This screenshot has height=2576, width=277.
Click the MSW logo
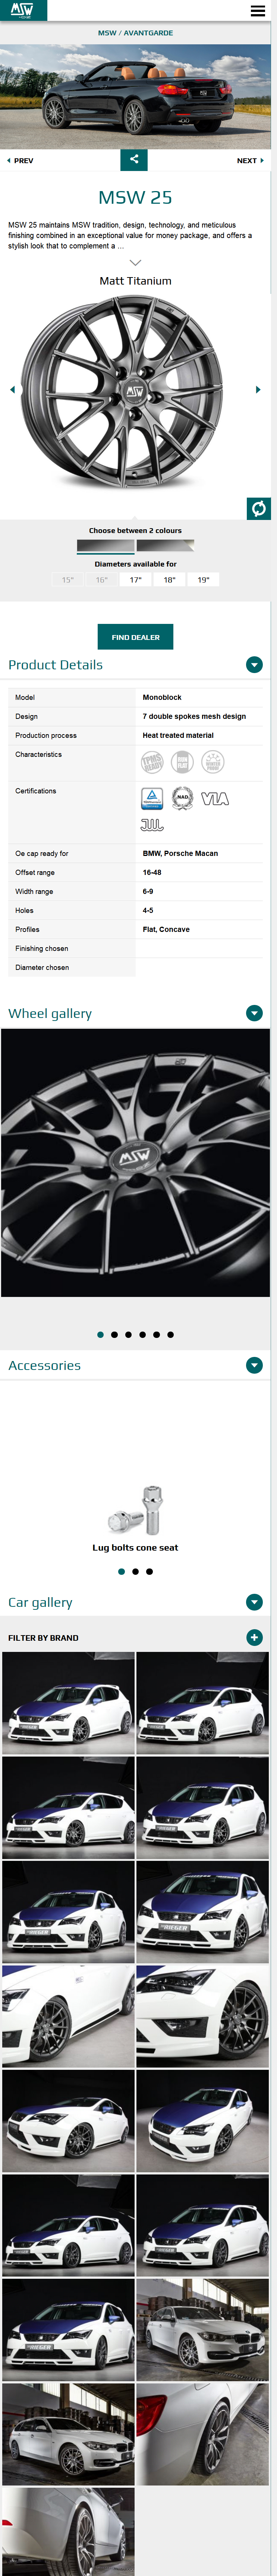click(22, 10)
